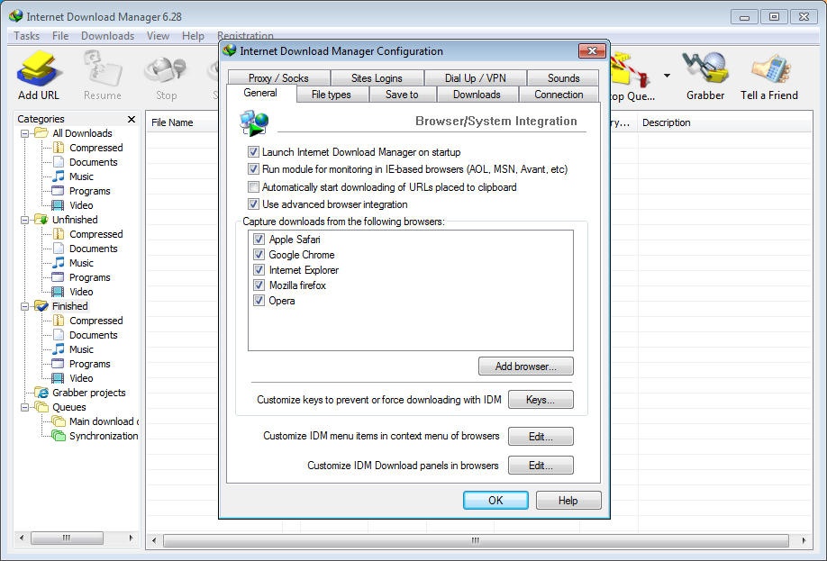Click the horizontal scrollbar of the download list
The image size is (827, 561).
pyautogui.click(x=475, y=540)
